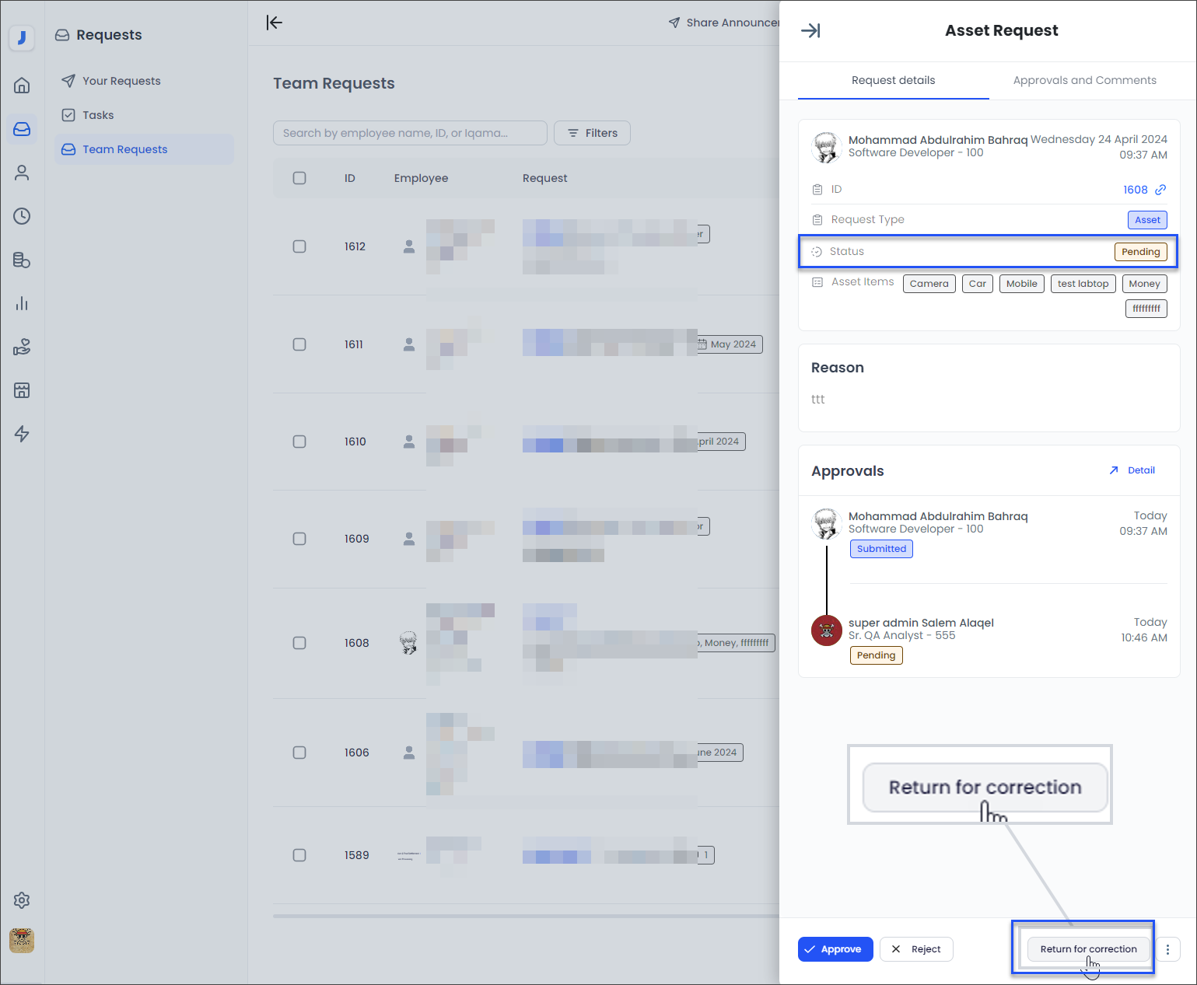
Task: Select the Requests inbox icon in sidebar
Action: 21,129
